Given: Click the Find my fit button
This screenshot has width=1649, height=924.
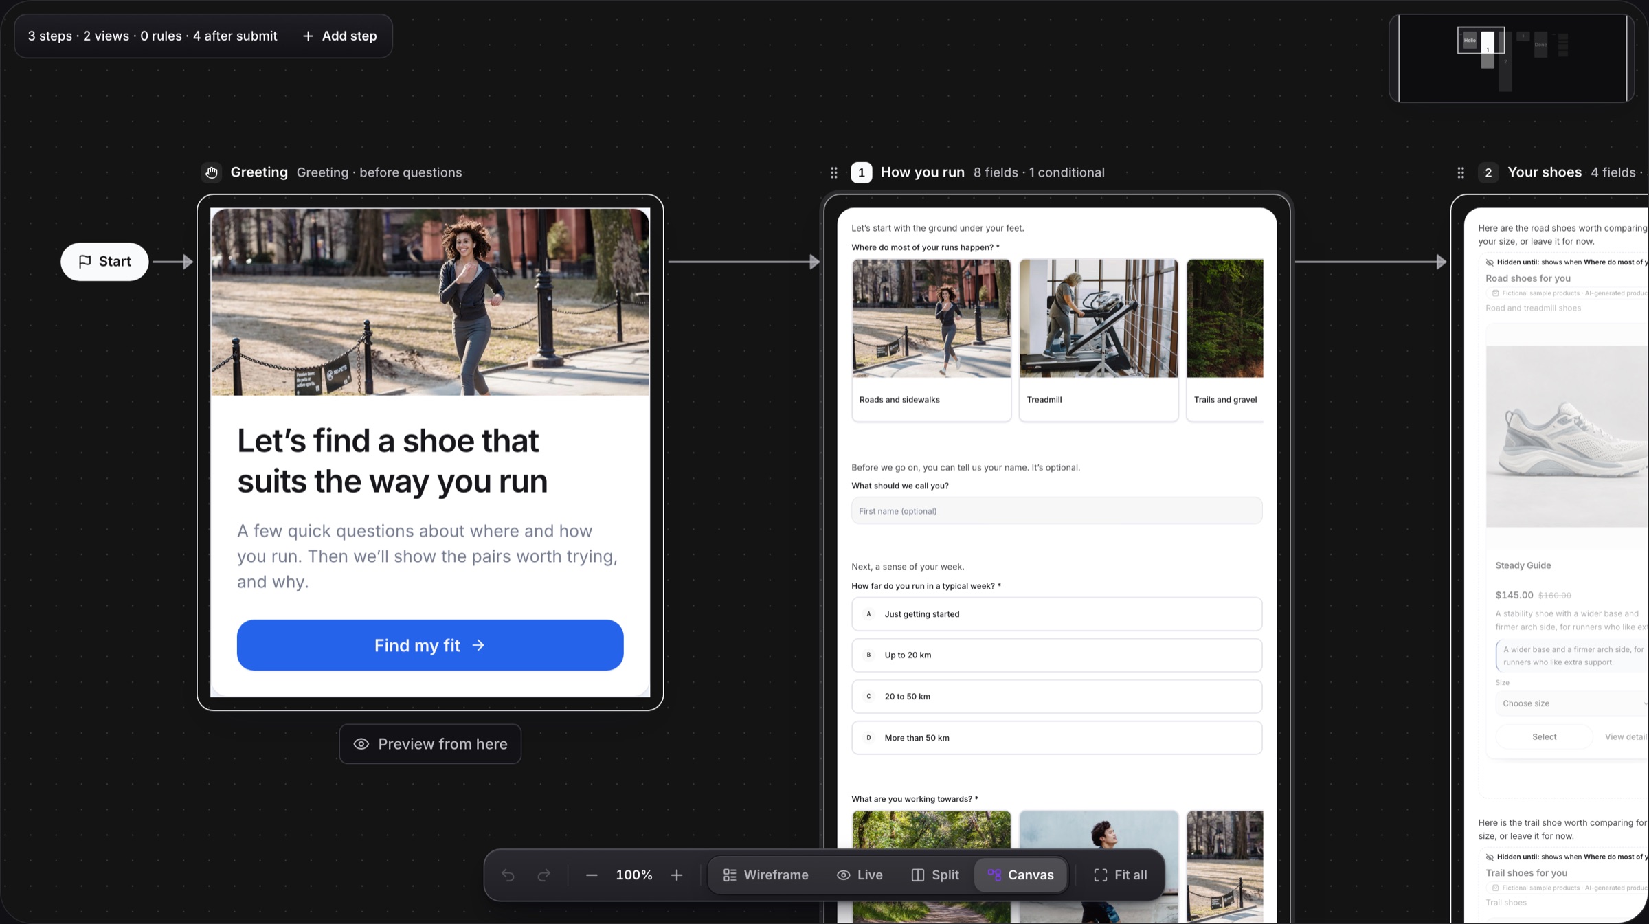Looking at the screenshot, I should point(430,645).
